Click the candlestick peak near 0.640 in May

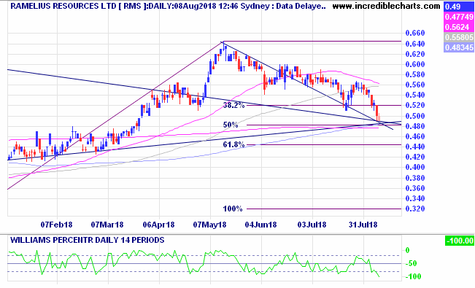point(224,47)
